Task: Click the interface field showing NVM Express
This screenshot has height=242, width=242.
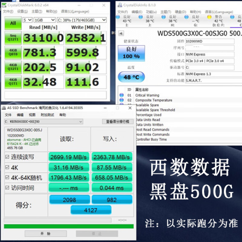Action: coord(210,54)
